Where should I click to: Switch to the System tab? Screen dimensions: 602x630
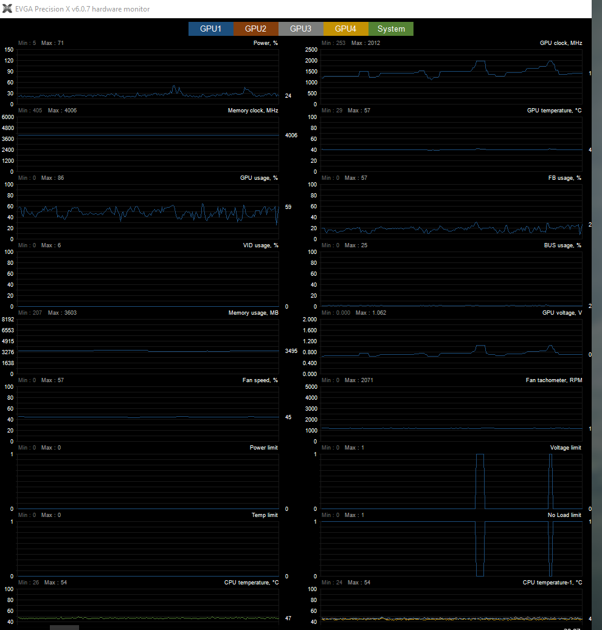click(391, 29)
